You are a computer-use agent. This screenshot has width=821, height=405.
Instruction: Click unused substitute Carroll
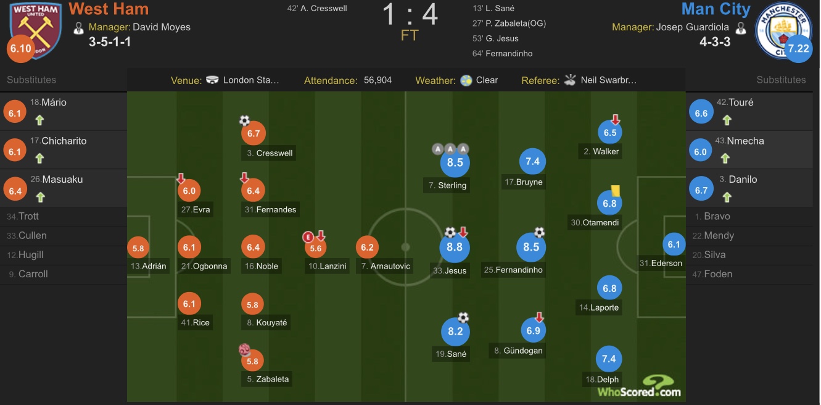coord(33,274)
